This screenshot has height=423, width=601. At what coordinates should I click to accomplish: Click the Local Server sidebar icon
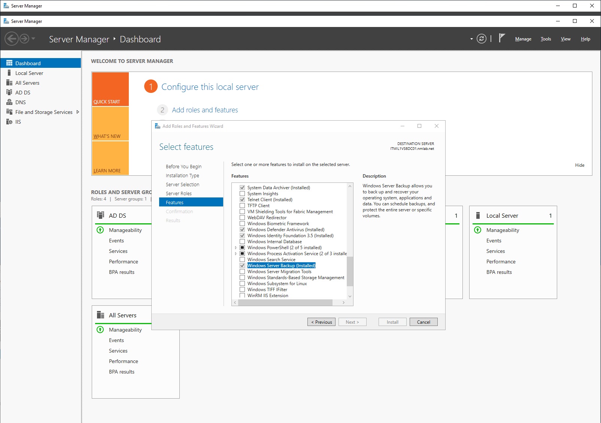coord(9,73)
